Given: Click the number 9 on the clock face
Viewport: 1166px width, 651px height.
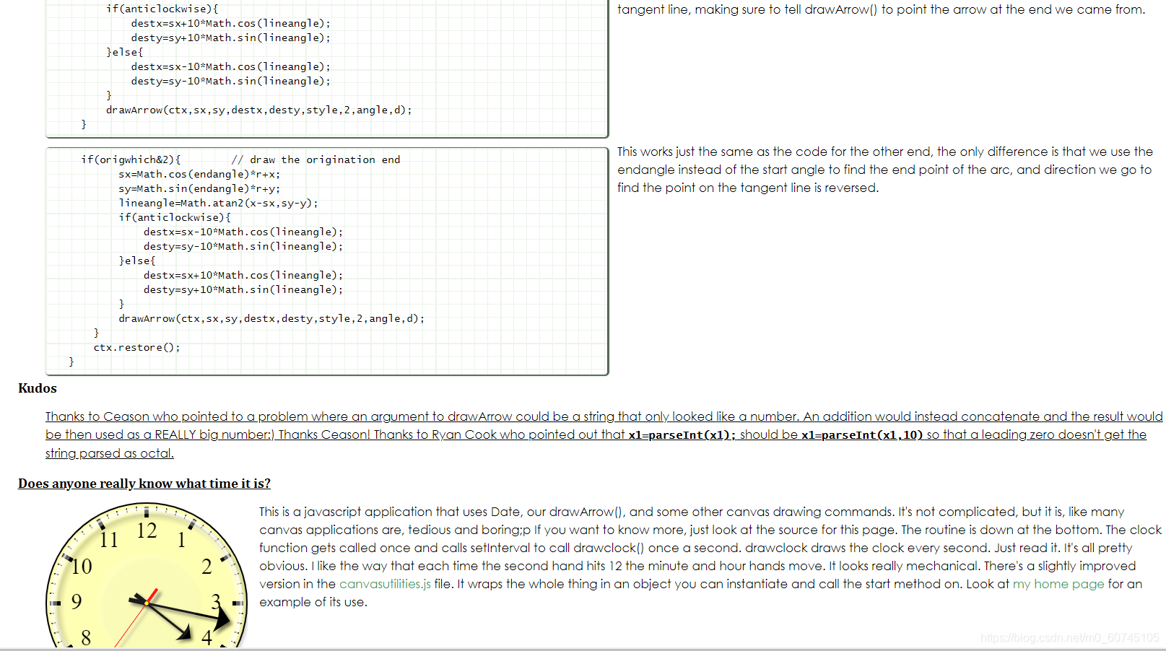Looking at the screenshot, I should [77, 601].
